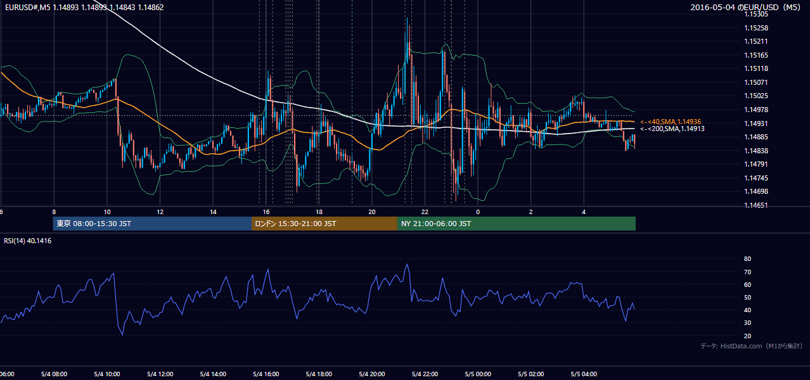810x380 pixels.
Task: Select the 東京 08:00-15:30 JST session bar
Action: tap(153, 224)
